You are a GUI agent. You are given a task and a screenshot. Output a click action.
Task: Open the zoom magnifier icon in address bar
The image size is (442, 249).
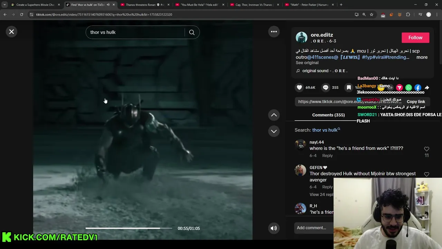[x=364, y=15]
